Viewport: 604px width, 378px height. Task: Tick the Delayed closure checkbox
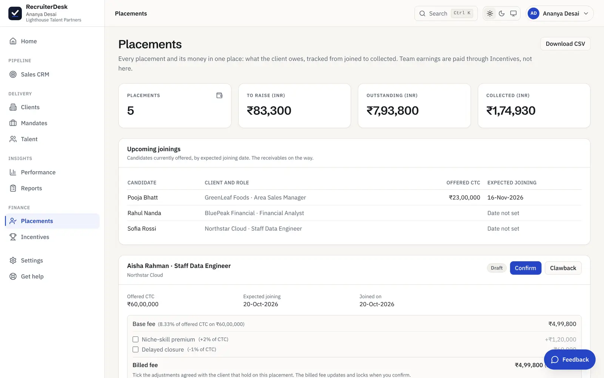[136, 350]
